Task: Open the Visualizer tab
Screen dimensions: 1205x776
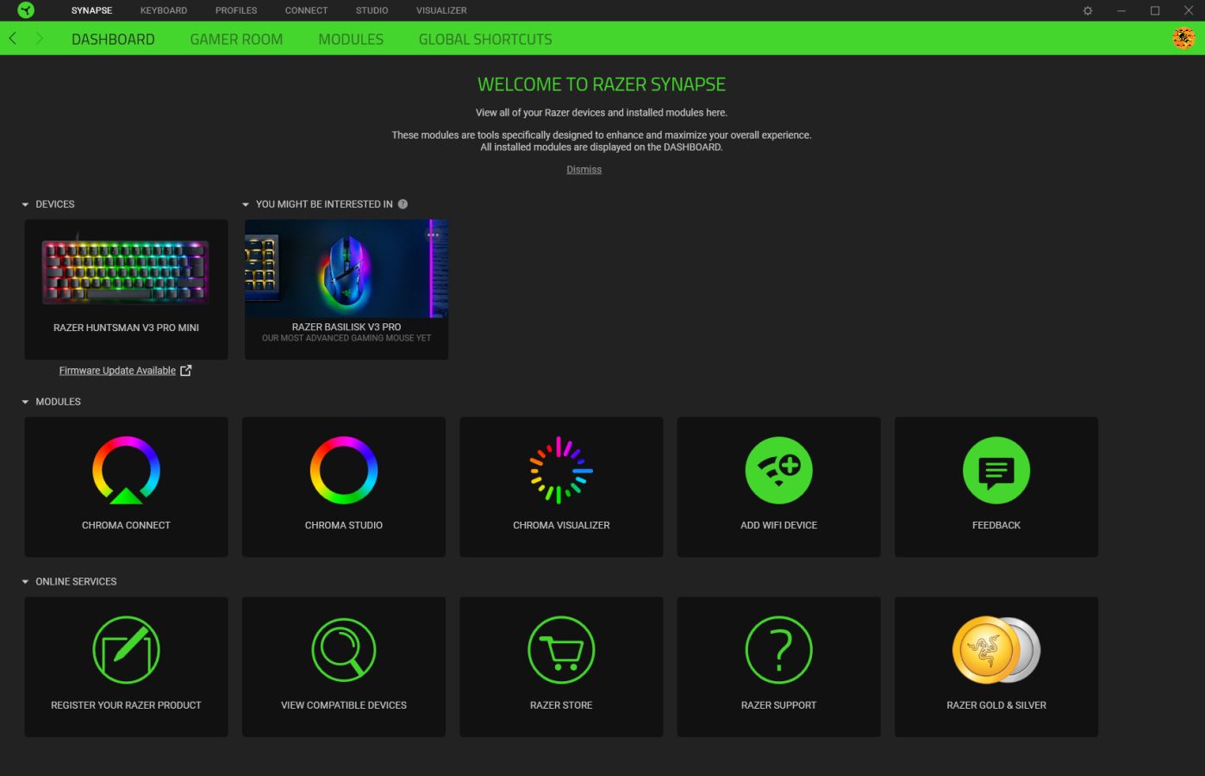Action: pos(441,10)
